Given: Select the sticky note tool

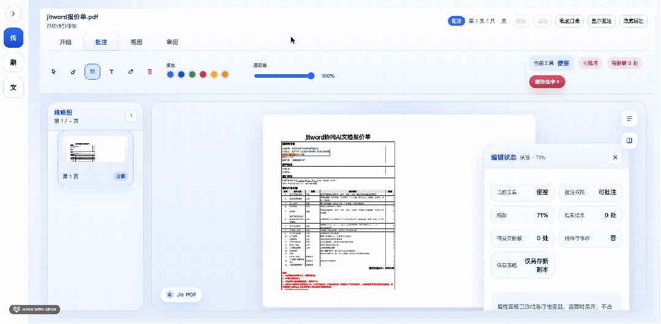Looking at the screenshot, I should pos(93,72).
